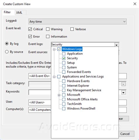Check the Internet Explorer checkbox
139x140 pixels.
(64, 86)
